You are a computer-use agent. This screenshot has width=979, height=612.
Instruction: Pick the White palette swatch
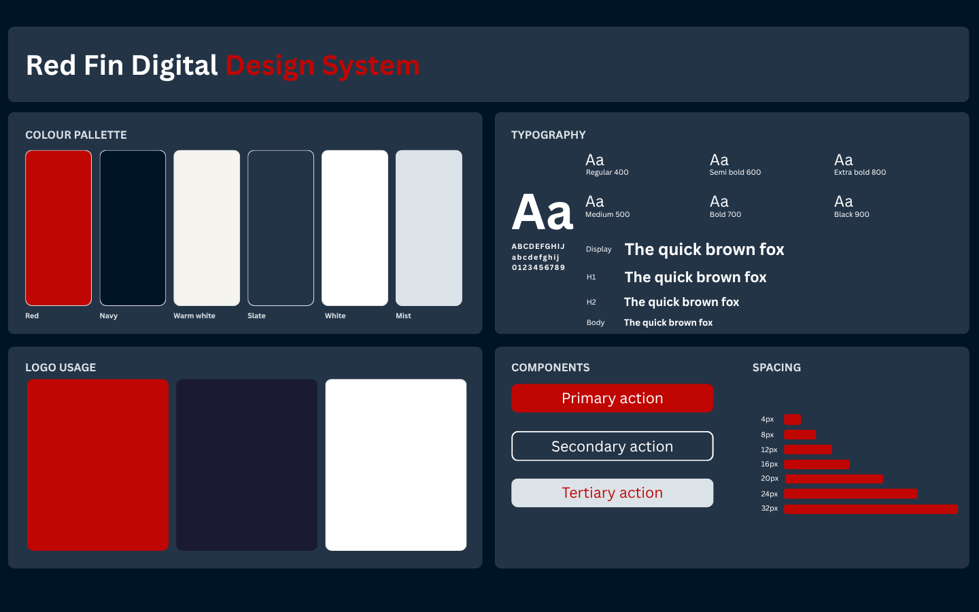pyautogui.click(x=355, y=228)
